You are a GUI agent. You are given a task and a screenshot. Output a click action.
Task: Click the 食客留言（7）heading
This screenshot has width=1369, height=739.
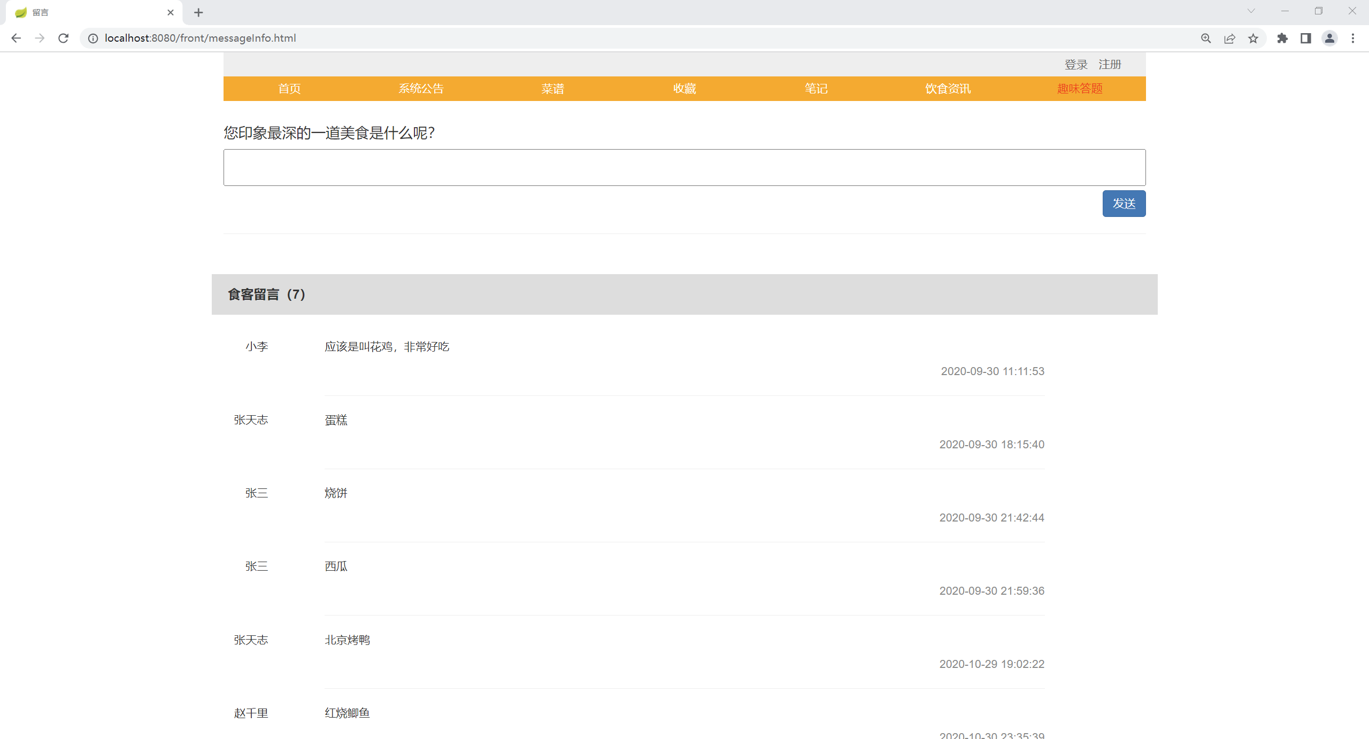click(x=267, y=294)
